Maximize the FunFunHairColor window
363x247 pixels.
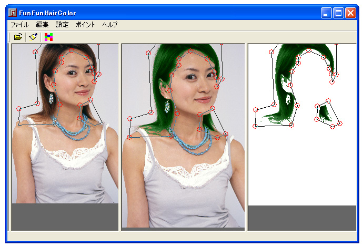338,13
